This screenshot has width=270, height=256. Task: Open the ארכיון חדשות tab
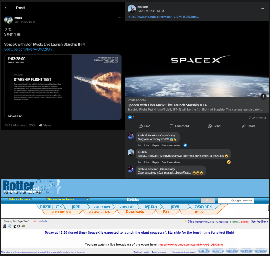[51, 207]
